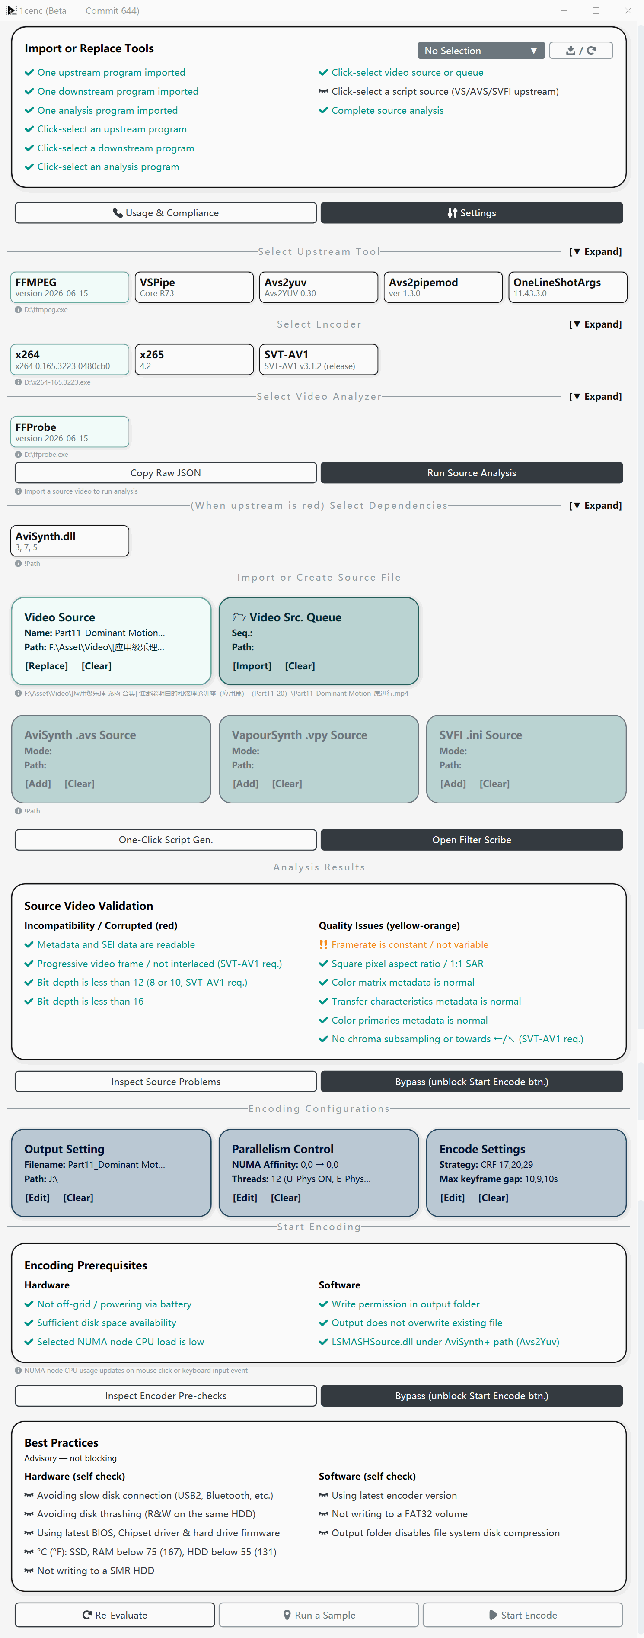The height and width of the screenshot is (1638, 644).
Task: Click Clear on the Video Source card
Action: (x=96, y=666)
